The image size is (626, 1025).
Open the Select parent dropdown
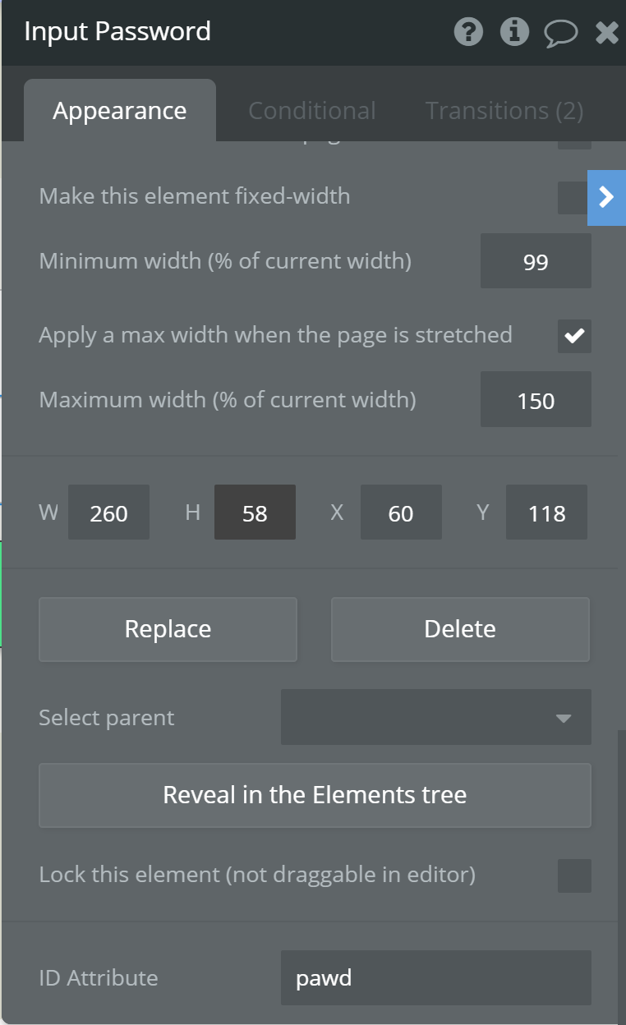436,717
